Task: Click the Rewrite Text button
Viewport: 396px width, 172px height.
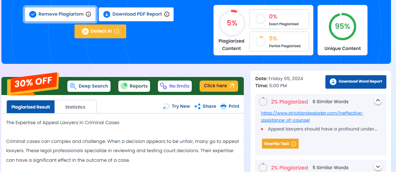Action: coord(280,144)
